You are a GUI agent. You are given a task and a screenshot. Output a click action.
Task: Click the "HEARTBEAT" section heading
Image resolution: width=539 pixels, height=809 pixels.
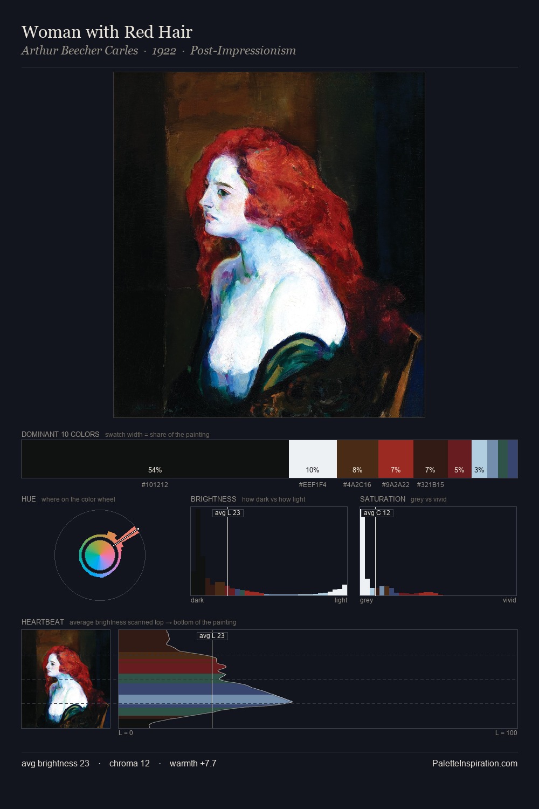pyautogui.click(x=43, y=622)
